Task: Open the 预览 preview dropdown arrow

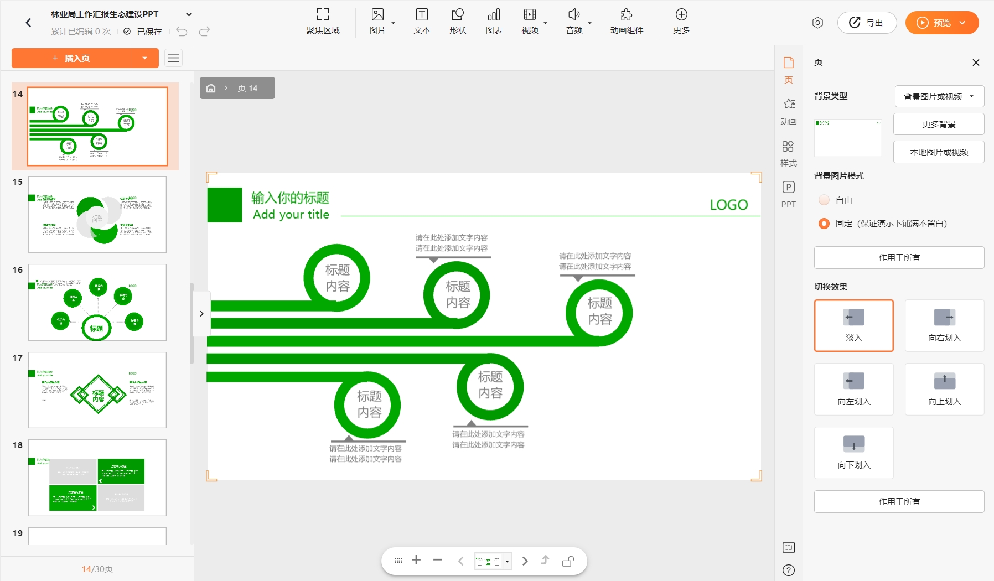Action: point(962,23)
